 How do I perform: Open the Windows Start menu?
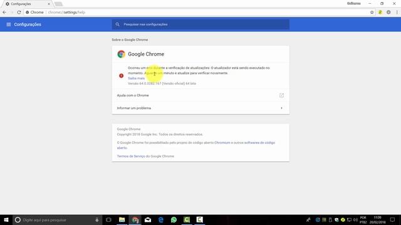(6, 220)
